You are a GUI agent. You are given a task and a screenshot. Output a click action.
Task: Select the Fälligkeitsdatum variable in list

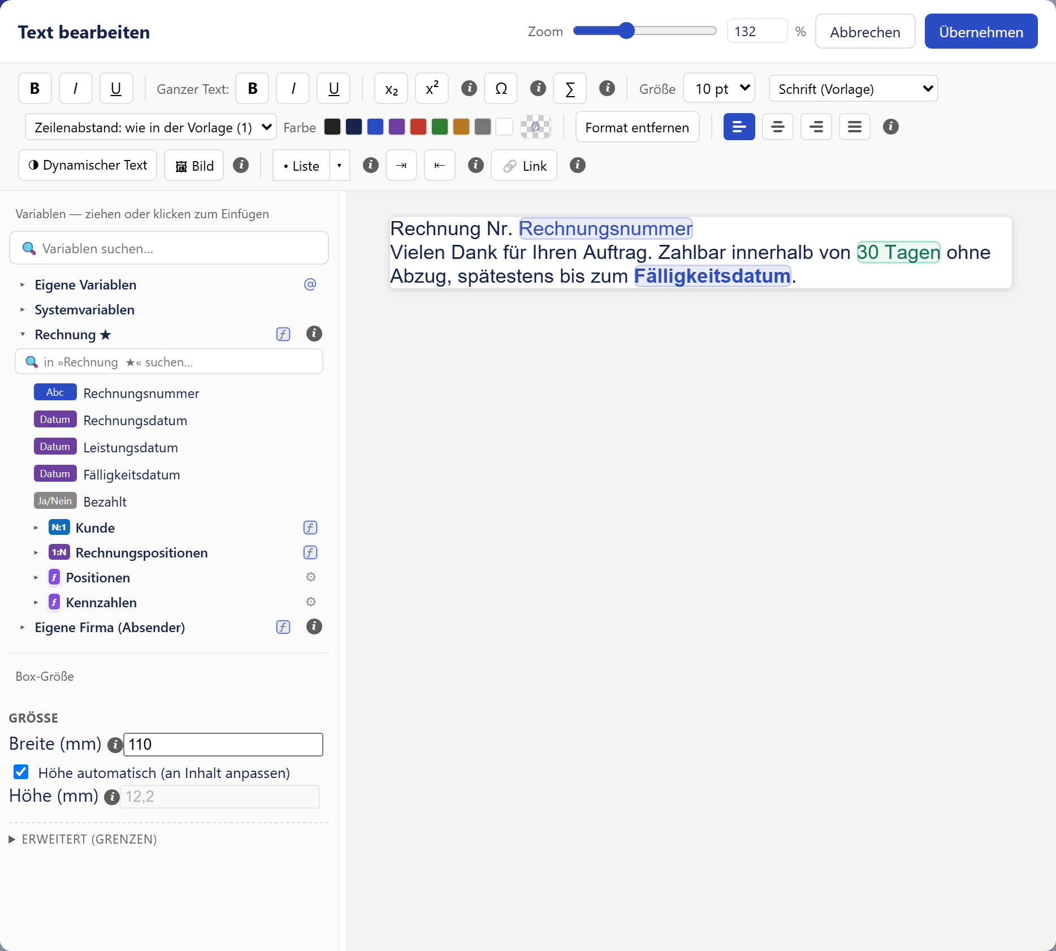point(132,475)
